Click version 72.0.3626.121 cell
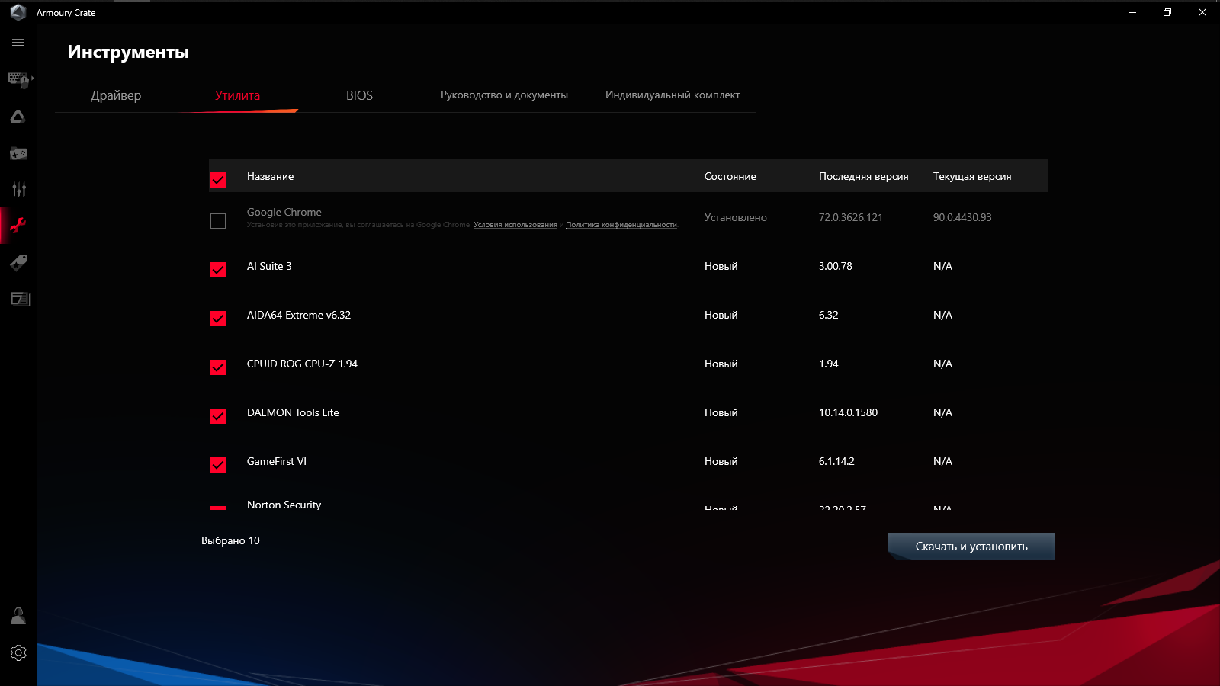 pyautogui.click(x=850, y=217)
